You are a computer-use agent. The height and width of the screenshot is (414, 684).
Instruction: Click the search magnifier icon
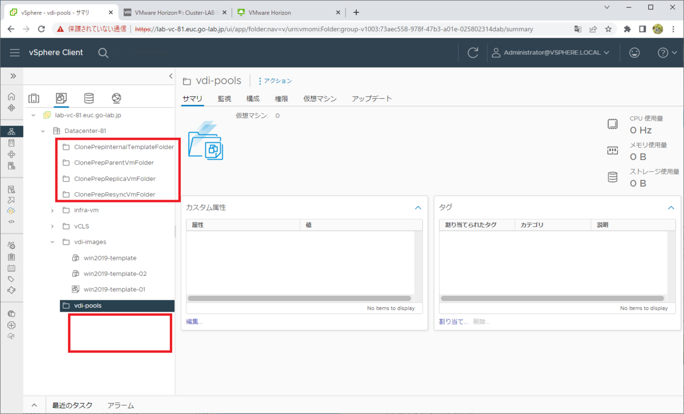coord(103,52)
